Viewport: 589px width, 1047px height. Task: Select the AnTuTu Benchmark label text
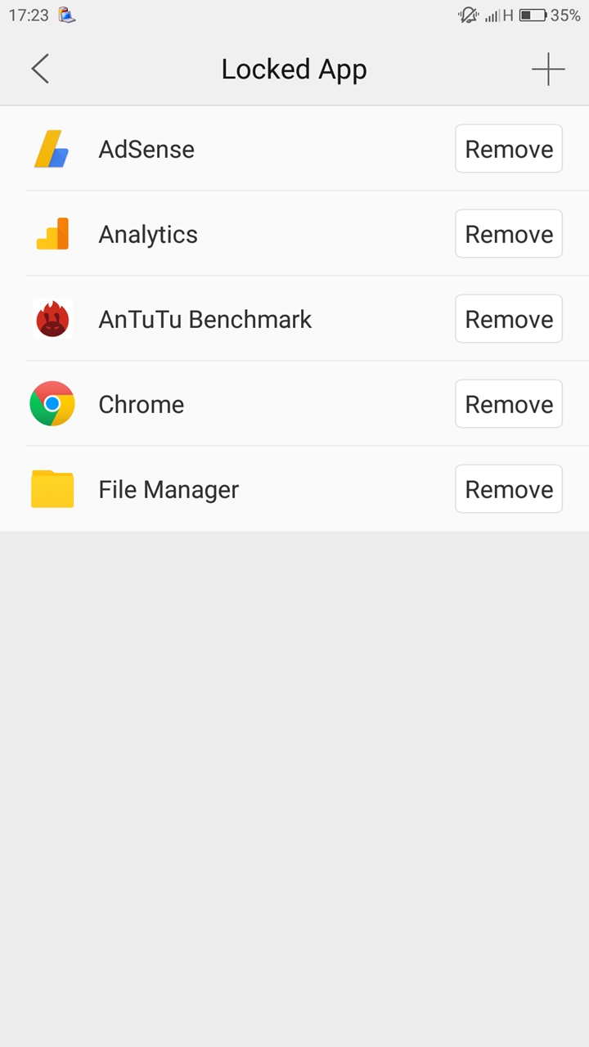(x=205, y=319)
